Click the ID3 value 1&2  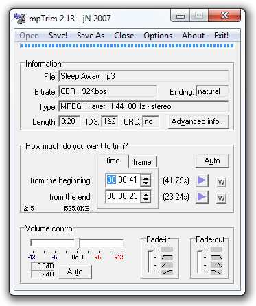point(110,121)
